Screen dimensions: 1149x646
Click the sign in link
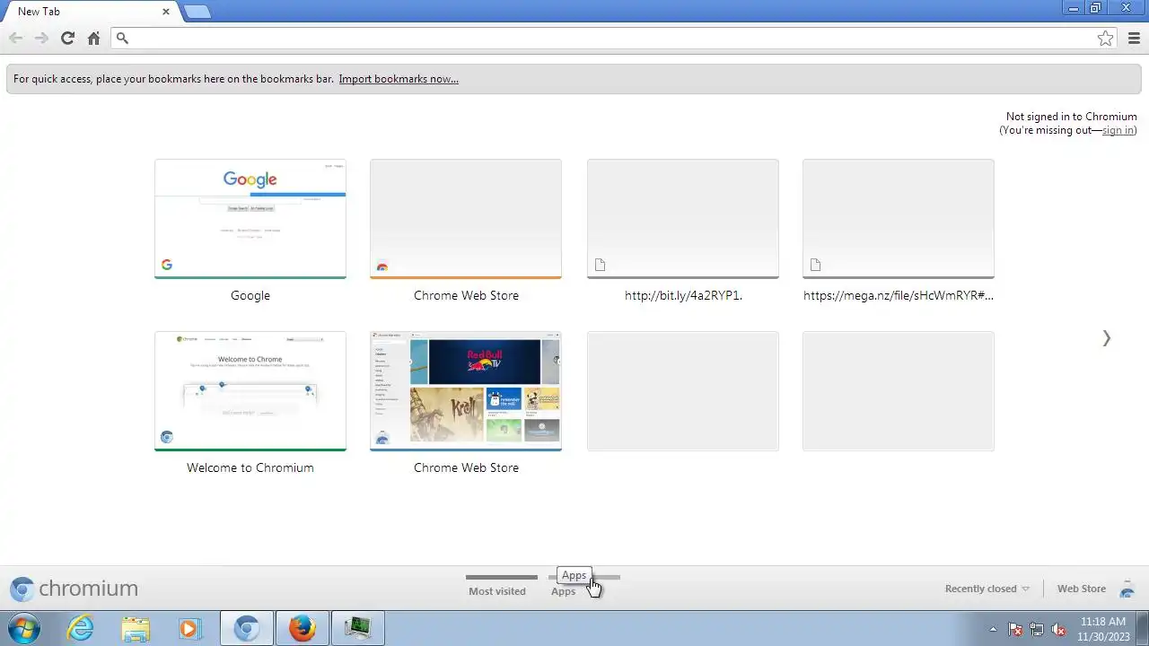(1118, 130)
